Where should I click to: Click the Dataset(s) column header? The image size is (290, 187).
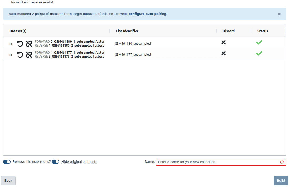[18, 31]
